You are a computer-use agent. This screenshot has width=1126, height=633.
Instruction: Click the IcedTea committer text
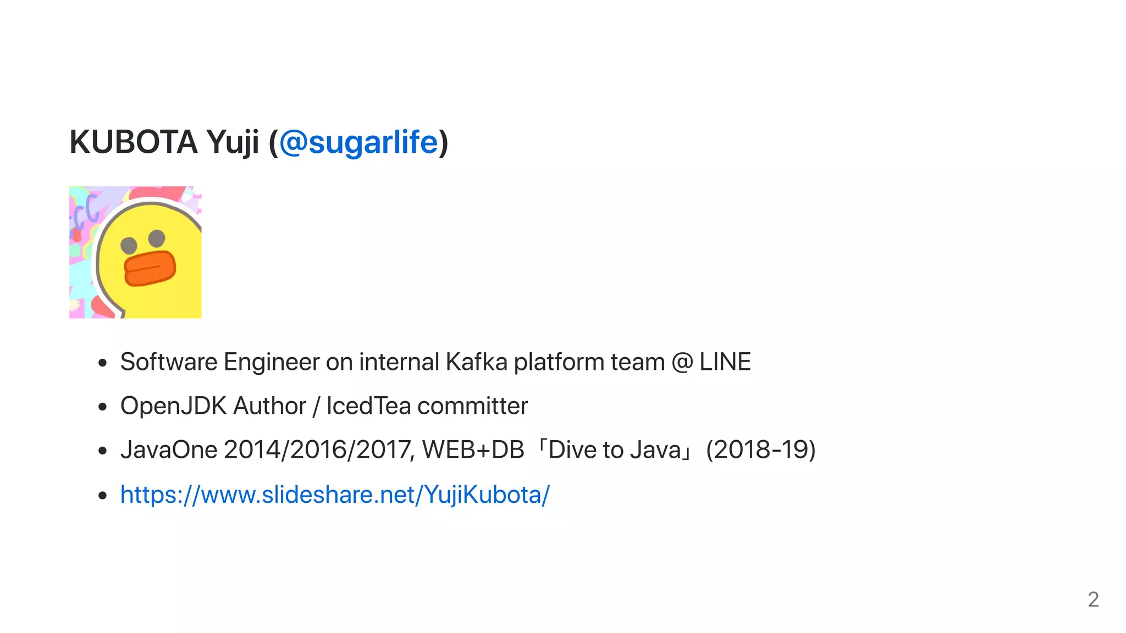point(427,406)
